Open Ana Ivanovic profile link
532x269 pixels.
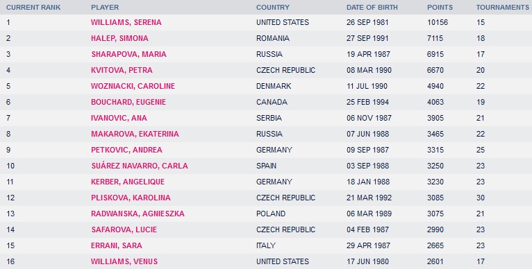(119, 118)
